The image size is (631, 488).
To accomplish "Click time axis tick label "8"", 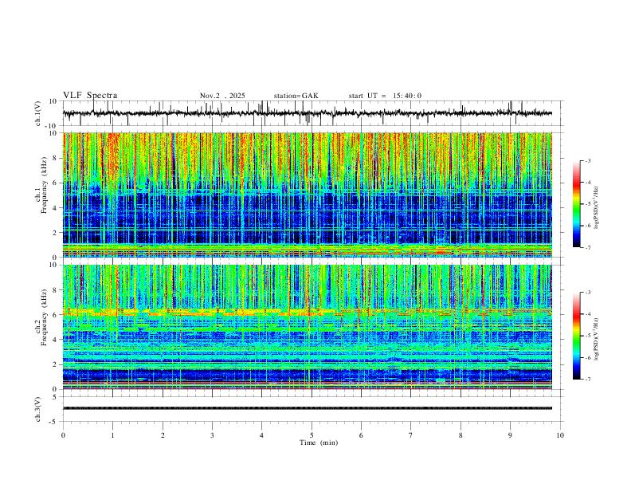I will (x=461, y=435).
